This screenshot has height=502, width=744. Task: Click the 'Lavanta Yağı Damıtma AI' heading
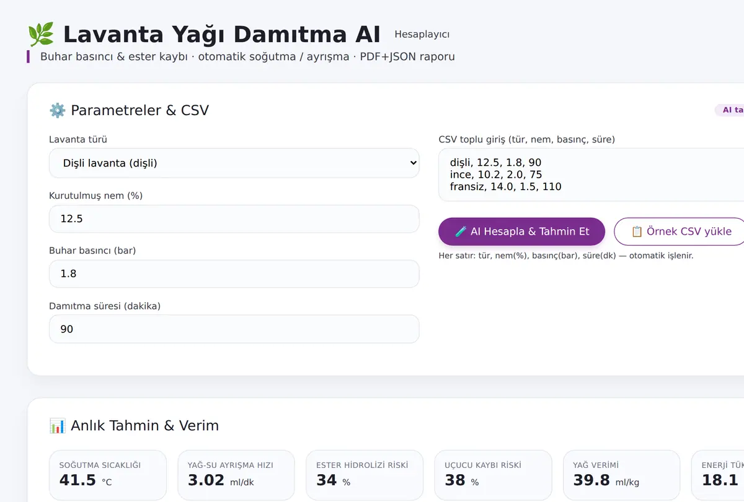click(x=222, y=34)
